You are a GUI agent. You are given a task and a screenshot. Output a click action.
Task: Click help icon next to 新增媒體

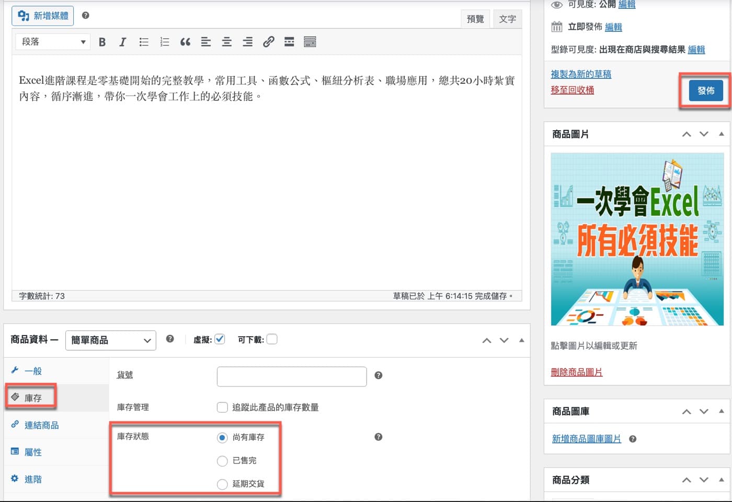pyautogui.click(x=86, y=15)
